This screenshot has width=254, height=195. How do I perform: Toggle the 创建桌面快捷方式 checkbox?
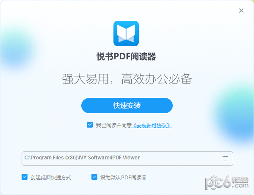pos(25,177)
